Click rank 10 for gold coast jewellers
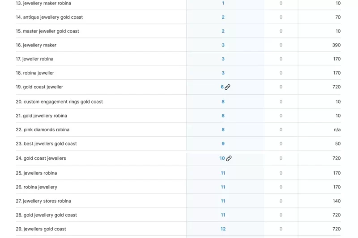358x238 pixels. pos(222,159)
